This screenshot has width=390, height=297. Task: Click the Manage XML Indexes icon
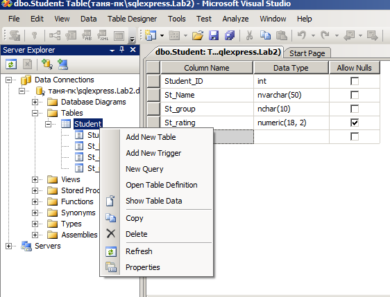point(103,35)
